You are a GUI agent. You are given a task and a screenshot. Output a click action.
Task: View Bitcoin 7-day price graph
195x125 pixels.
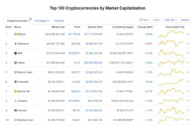pos(171,34)
